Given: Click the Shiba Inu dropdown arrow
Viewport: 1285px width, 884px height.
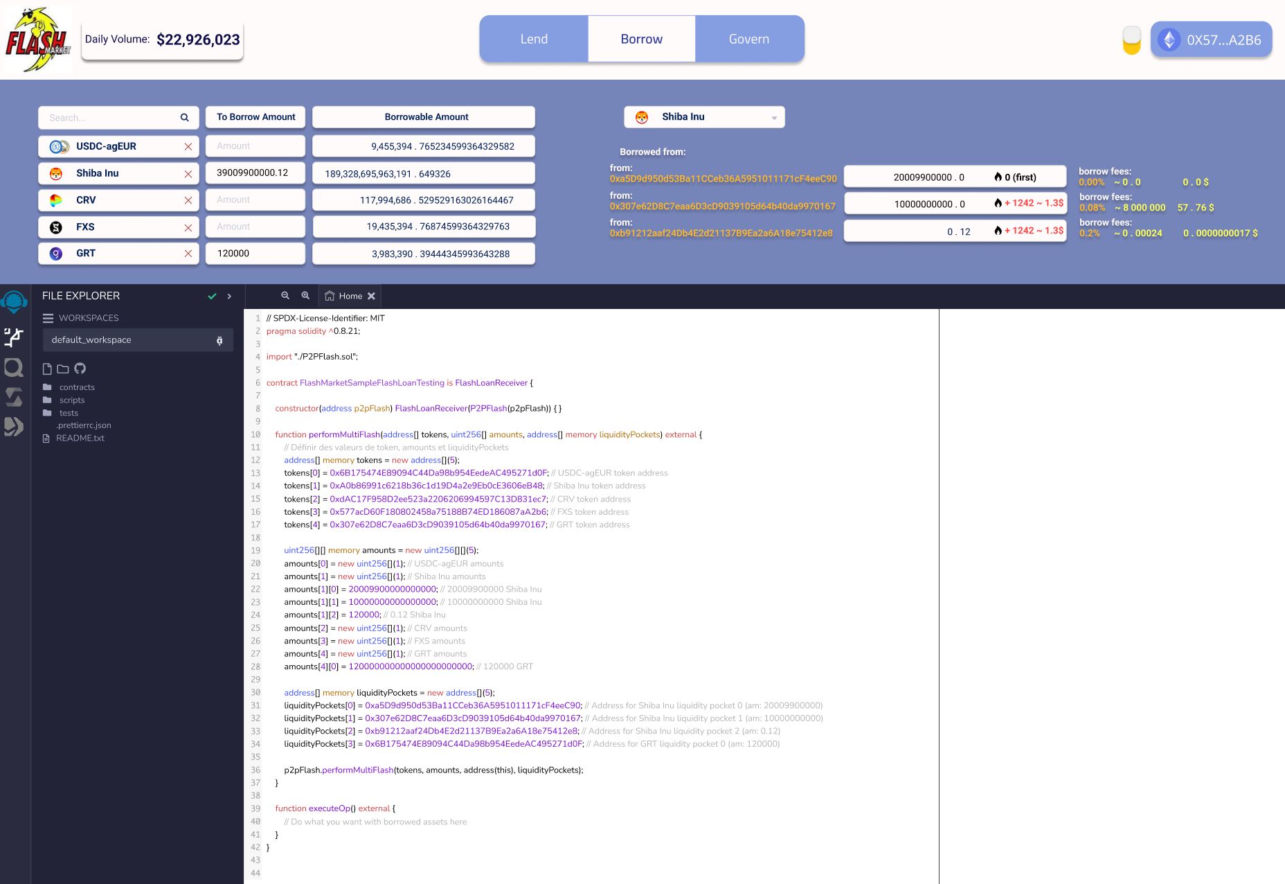Looking at the screenshot, I should 774,118.
